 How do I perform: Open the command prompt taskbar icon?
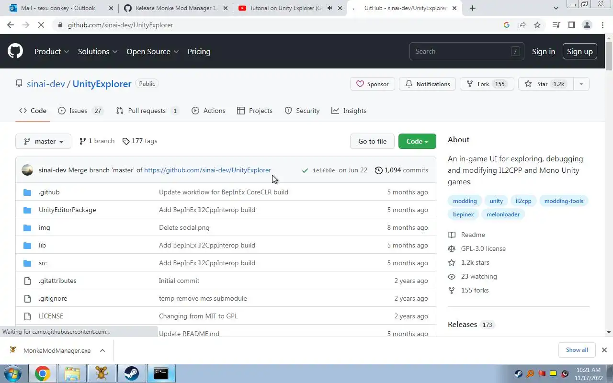point(161,373)
